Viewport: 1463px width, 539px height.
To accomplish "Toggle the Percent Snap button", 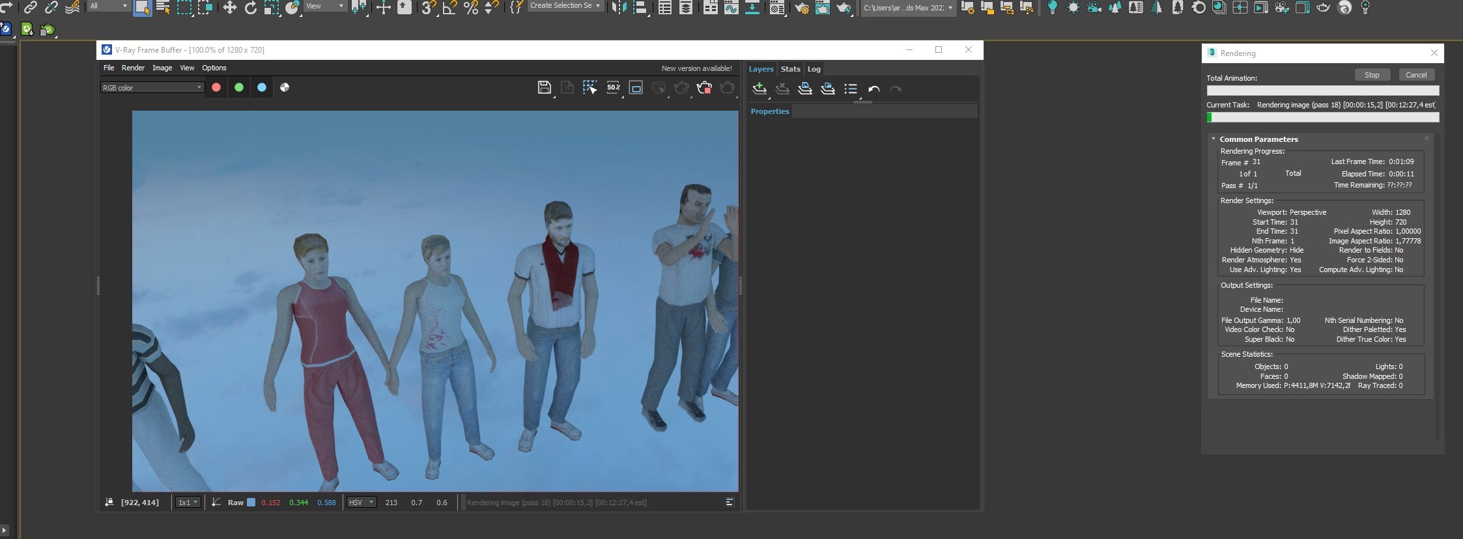I will click(x=471, y=8).
